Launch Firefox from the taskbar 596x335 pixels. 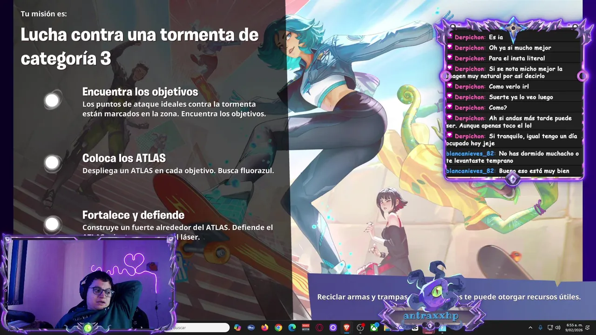point(265,328)
